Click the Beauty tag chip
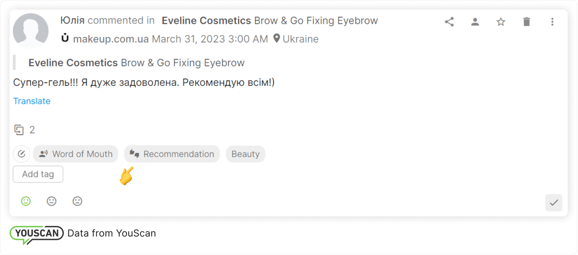The image size is (578, 255). (245, 154)
